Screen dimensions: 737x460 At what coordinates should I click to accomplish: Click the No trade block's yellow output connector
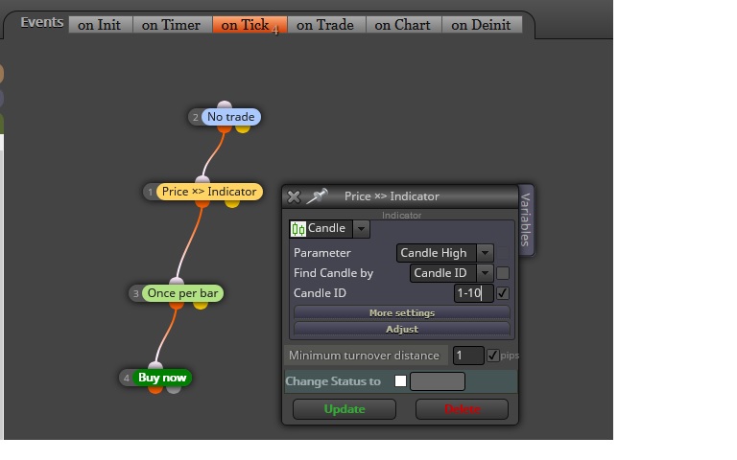coord(243,127)
